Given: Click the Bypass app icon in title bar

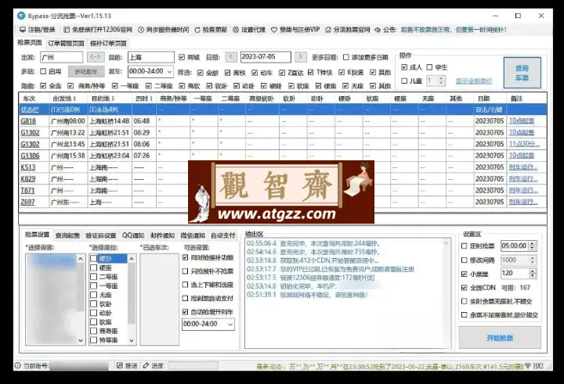Looking at the screenshot, I should (x=21, y=16).
